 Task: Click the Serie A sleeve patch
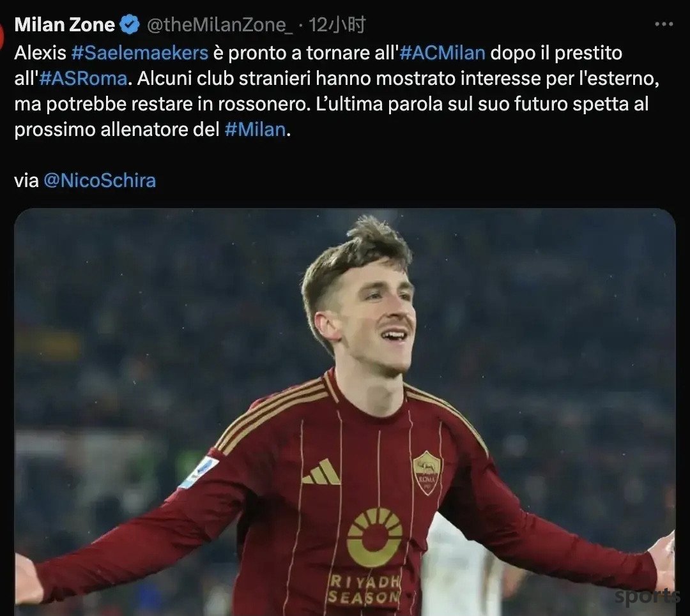tap(199, 472)
